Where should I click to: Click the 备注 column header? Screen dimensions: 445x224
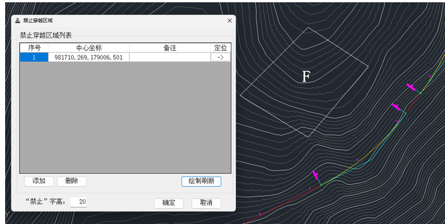(170, 48)
